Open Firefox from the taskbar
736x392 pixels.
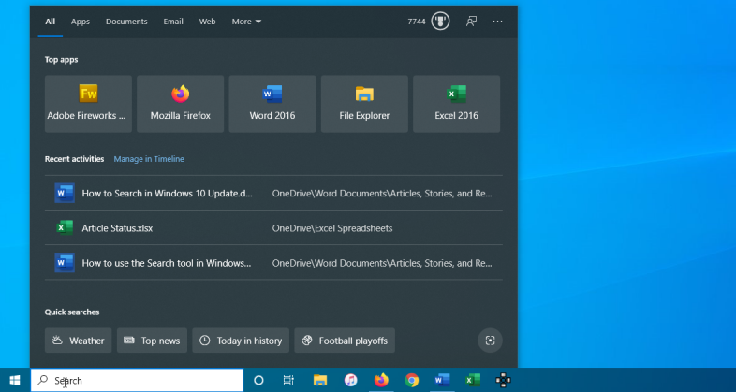click(381, 380)
